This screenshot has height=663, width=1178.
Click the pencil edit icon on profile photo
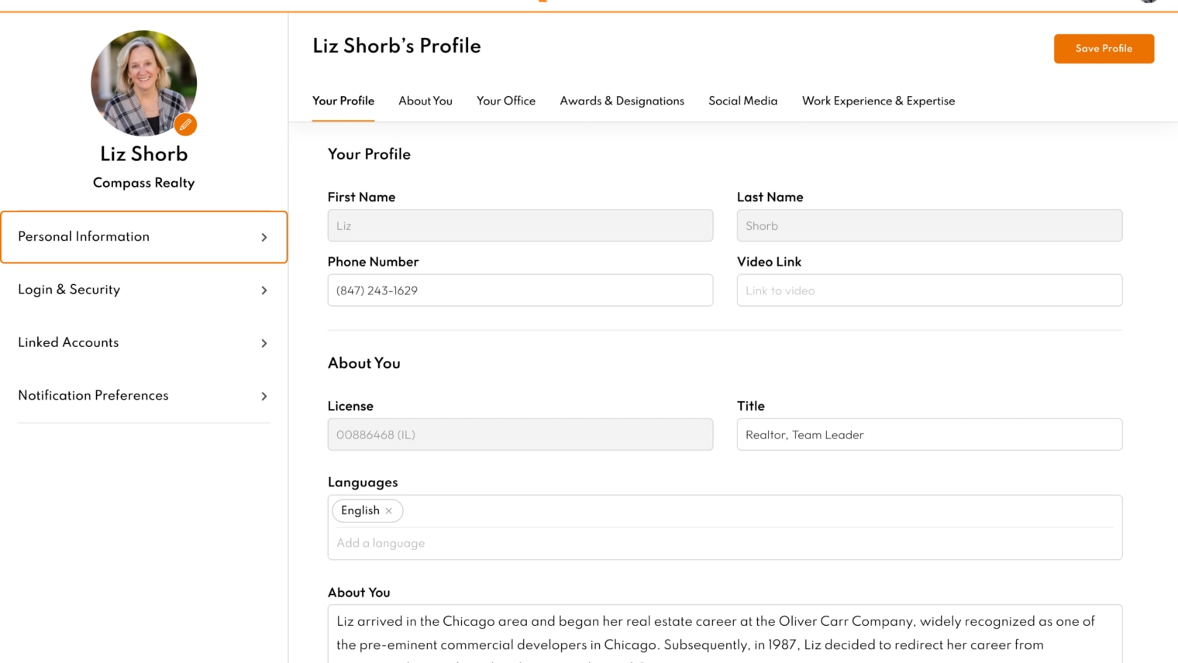click(185, 125)
